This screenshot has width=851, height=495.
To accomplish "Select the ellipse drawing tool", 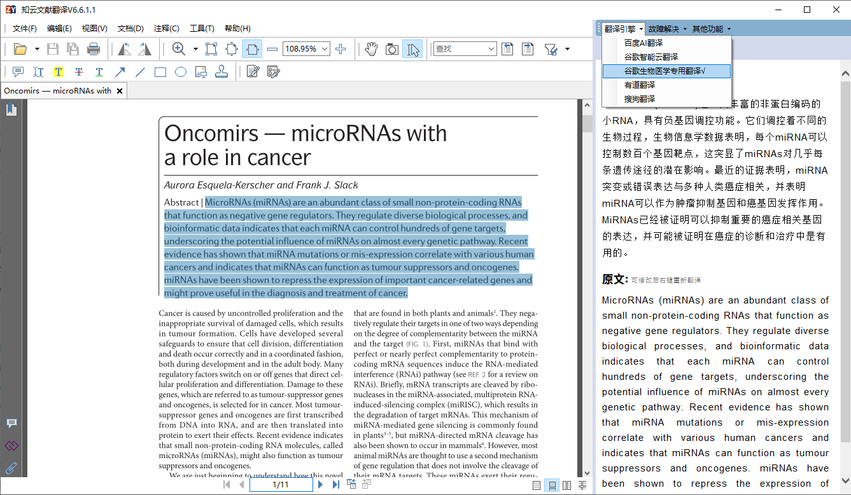I will [x=181, y=72].
